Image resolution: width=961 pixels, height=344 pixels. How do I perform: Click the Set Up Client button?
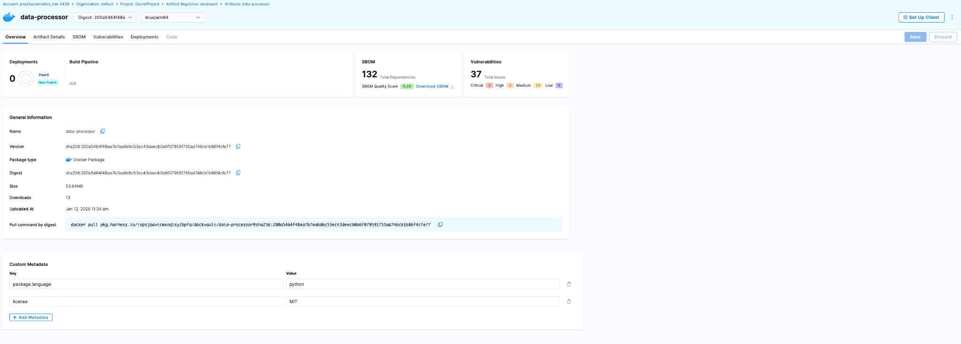pyautogui.click(x=921, y=17)
